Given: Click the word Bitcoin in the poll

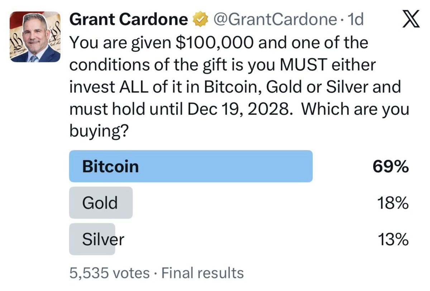Looking at the screenshot, I should point(110,167).
